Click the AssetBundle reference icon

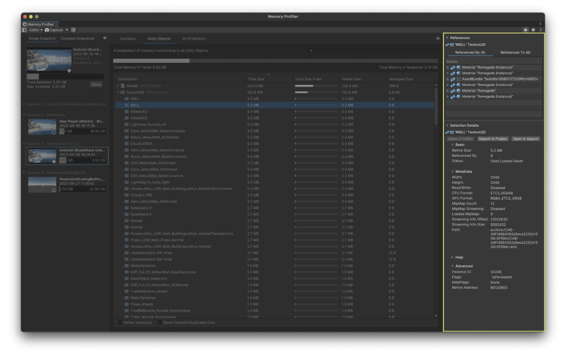(458, 79)
